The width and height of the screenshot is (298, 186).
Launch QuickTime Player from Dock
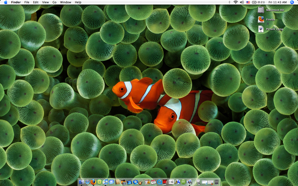pyautogui.click(x=159, y=182)
